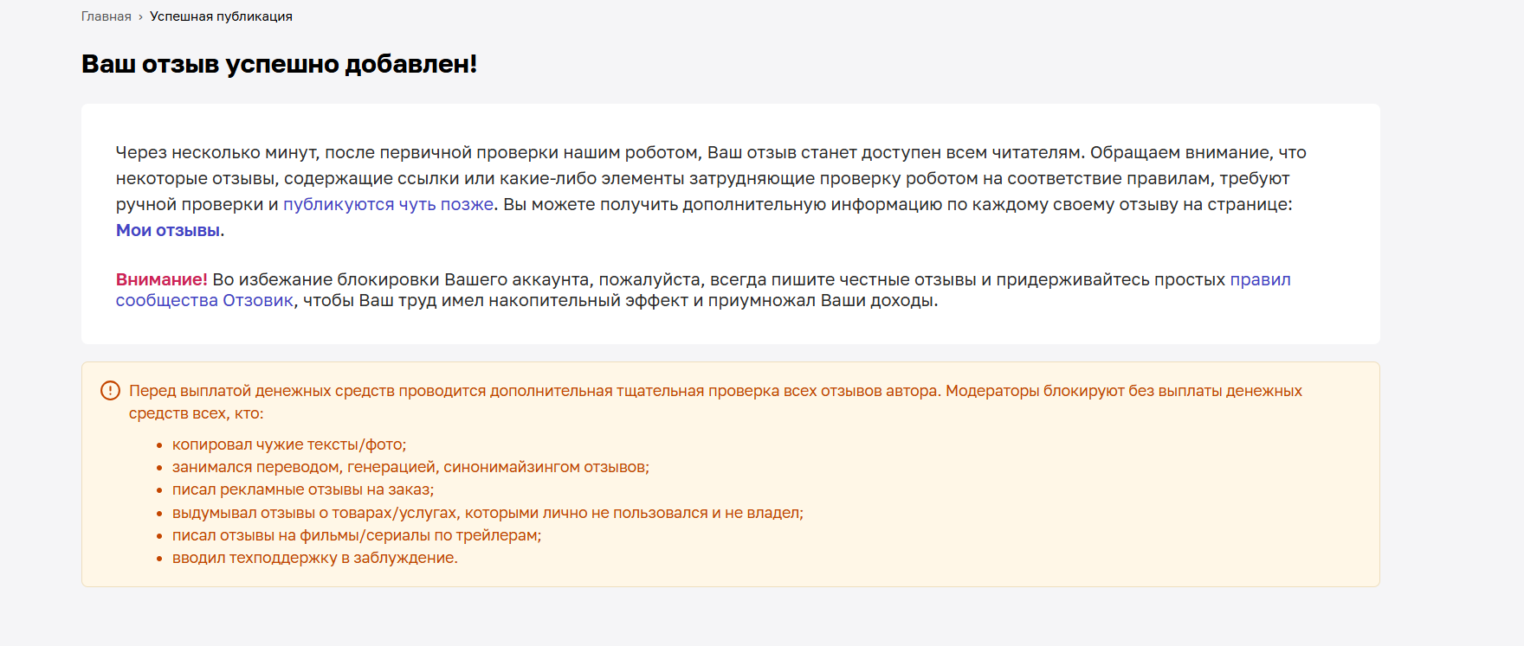This screenshot has width=1524, height=646.
Task: Click the sentence about честные отзывы
Action: tap(703, 290)
